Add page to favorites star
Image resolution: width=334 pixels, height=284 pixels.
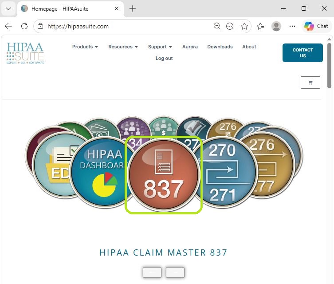244,26
